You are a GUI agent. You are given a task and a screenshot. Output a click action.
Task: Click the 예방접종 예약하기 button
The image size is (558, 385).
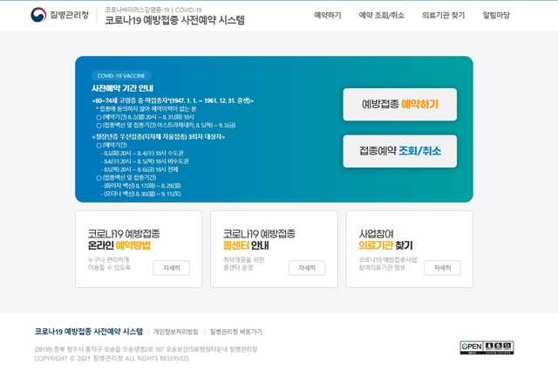[x=400, y=105]
